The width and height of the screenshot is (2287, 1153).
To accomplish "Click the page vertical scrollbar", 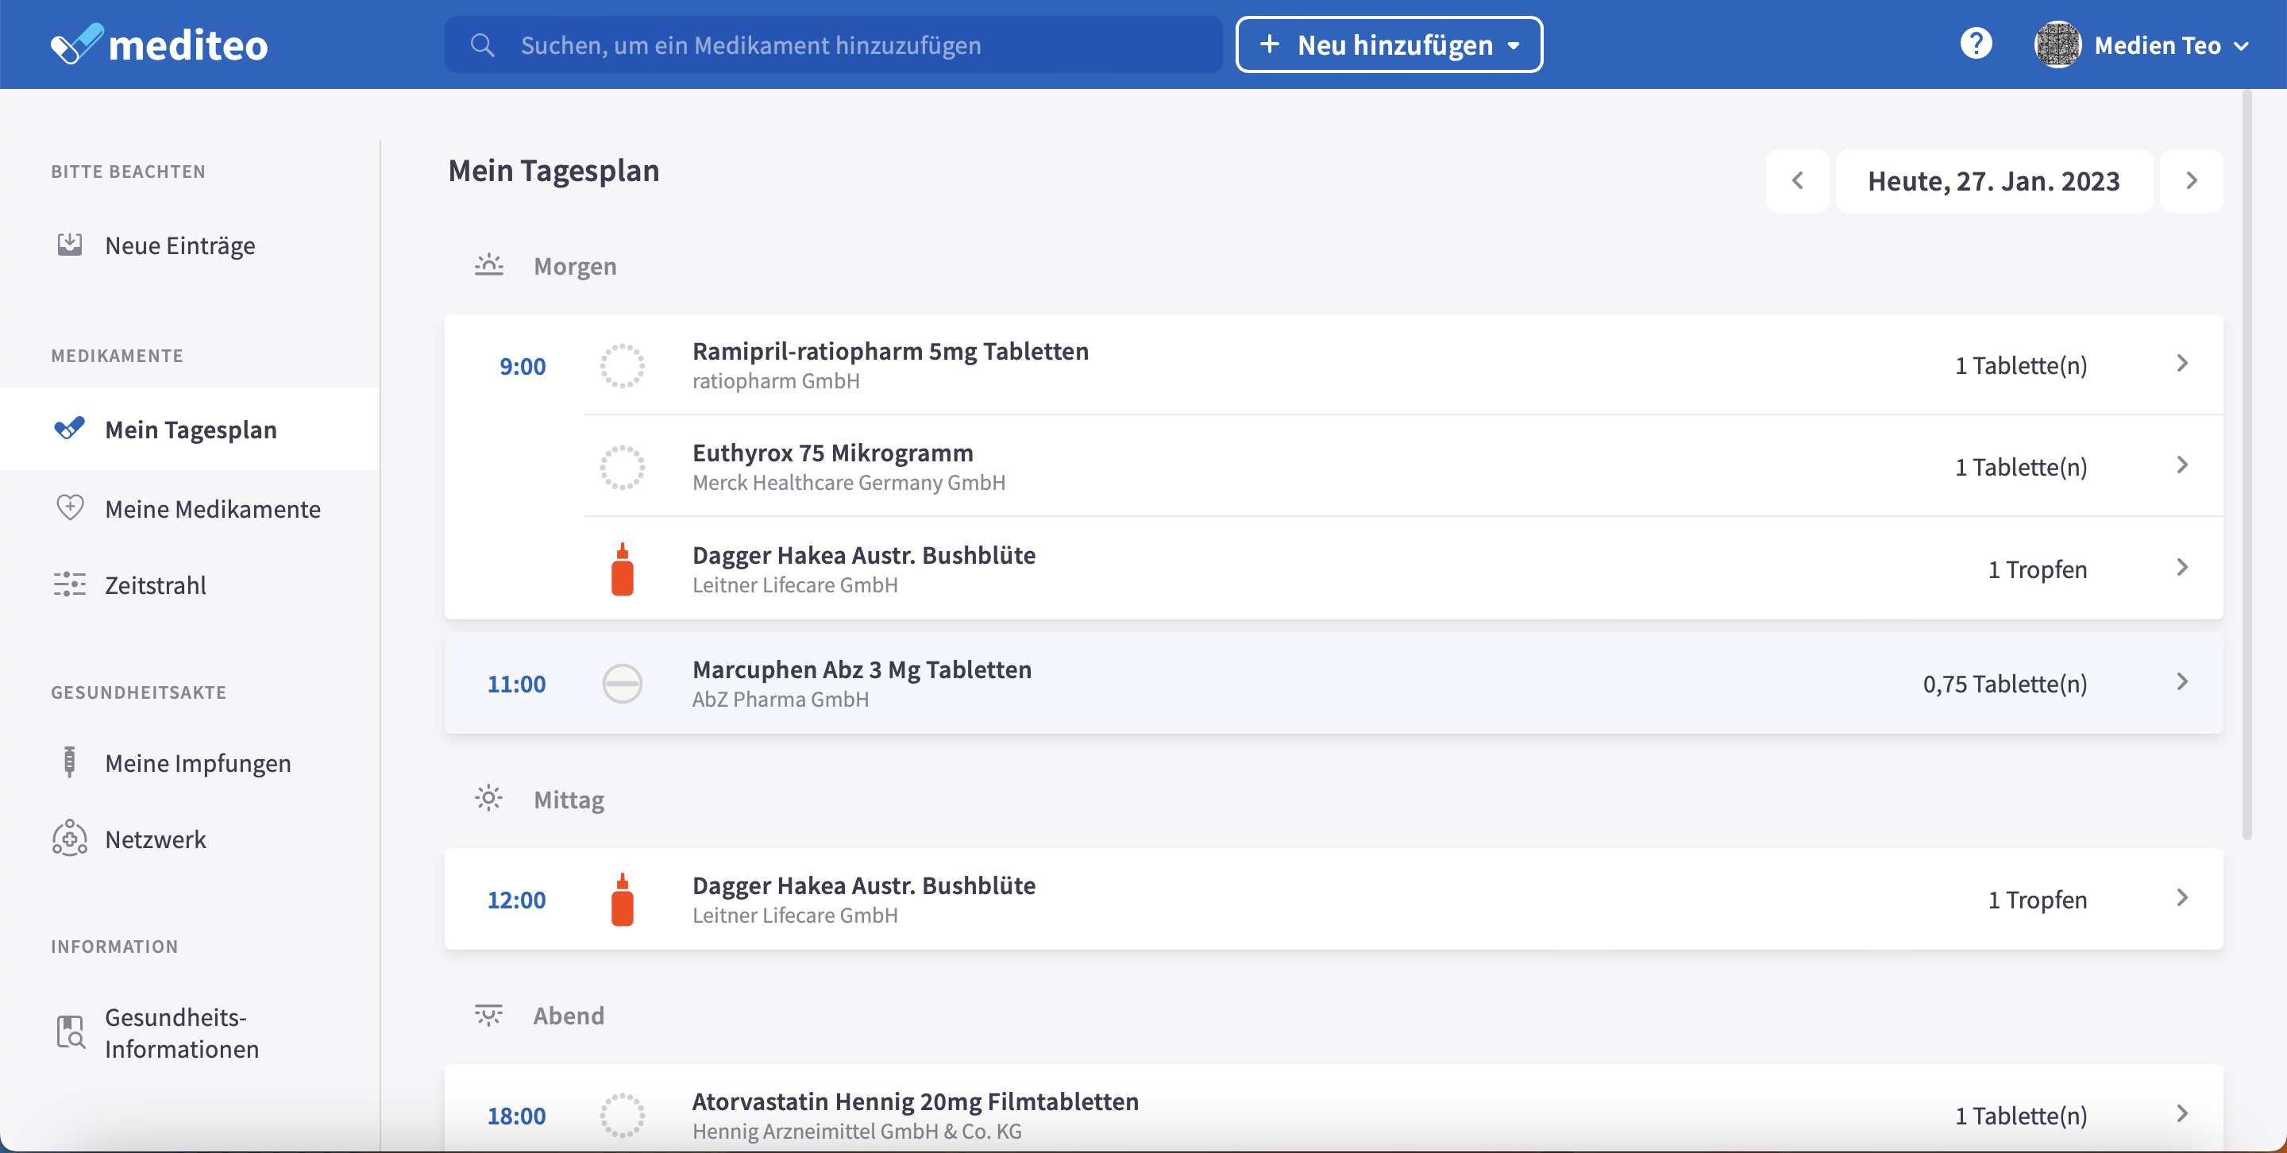I will click(2247, 465).
